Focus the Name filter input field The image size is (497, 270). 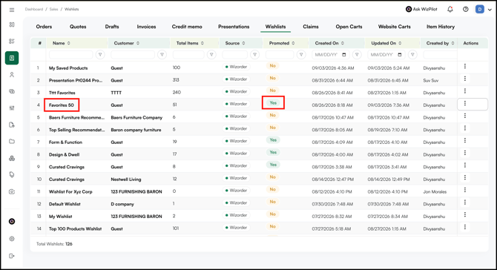(x=71, y=54)
